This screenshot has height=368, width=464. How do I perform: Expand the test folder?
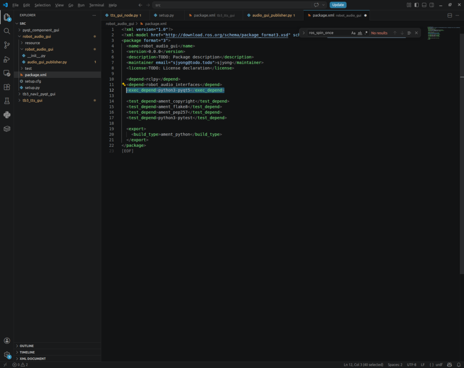point(28,68)
